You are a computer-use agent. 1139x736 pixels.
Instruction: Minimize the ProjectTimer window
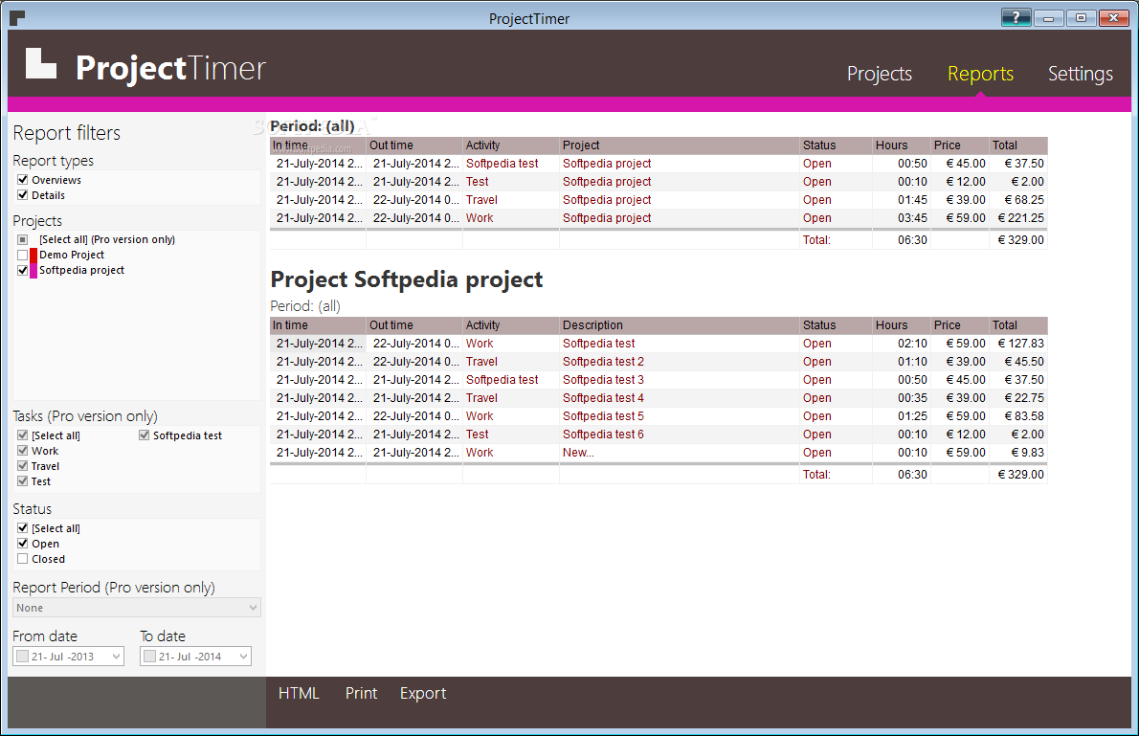1048,17
